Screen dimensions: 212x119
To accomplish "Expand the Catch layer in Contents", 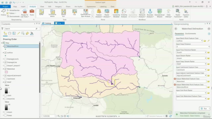I will pos(3,96).
